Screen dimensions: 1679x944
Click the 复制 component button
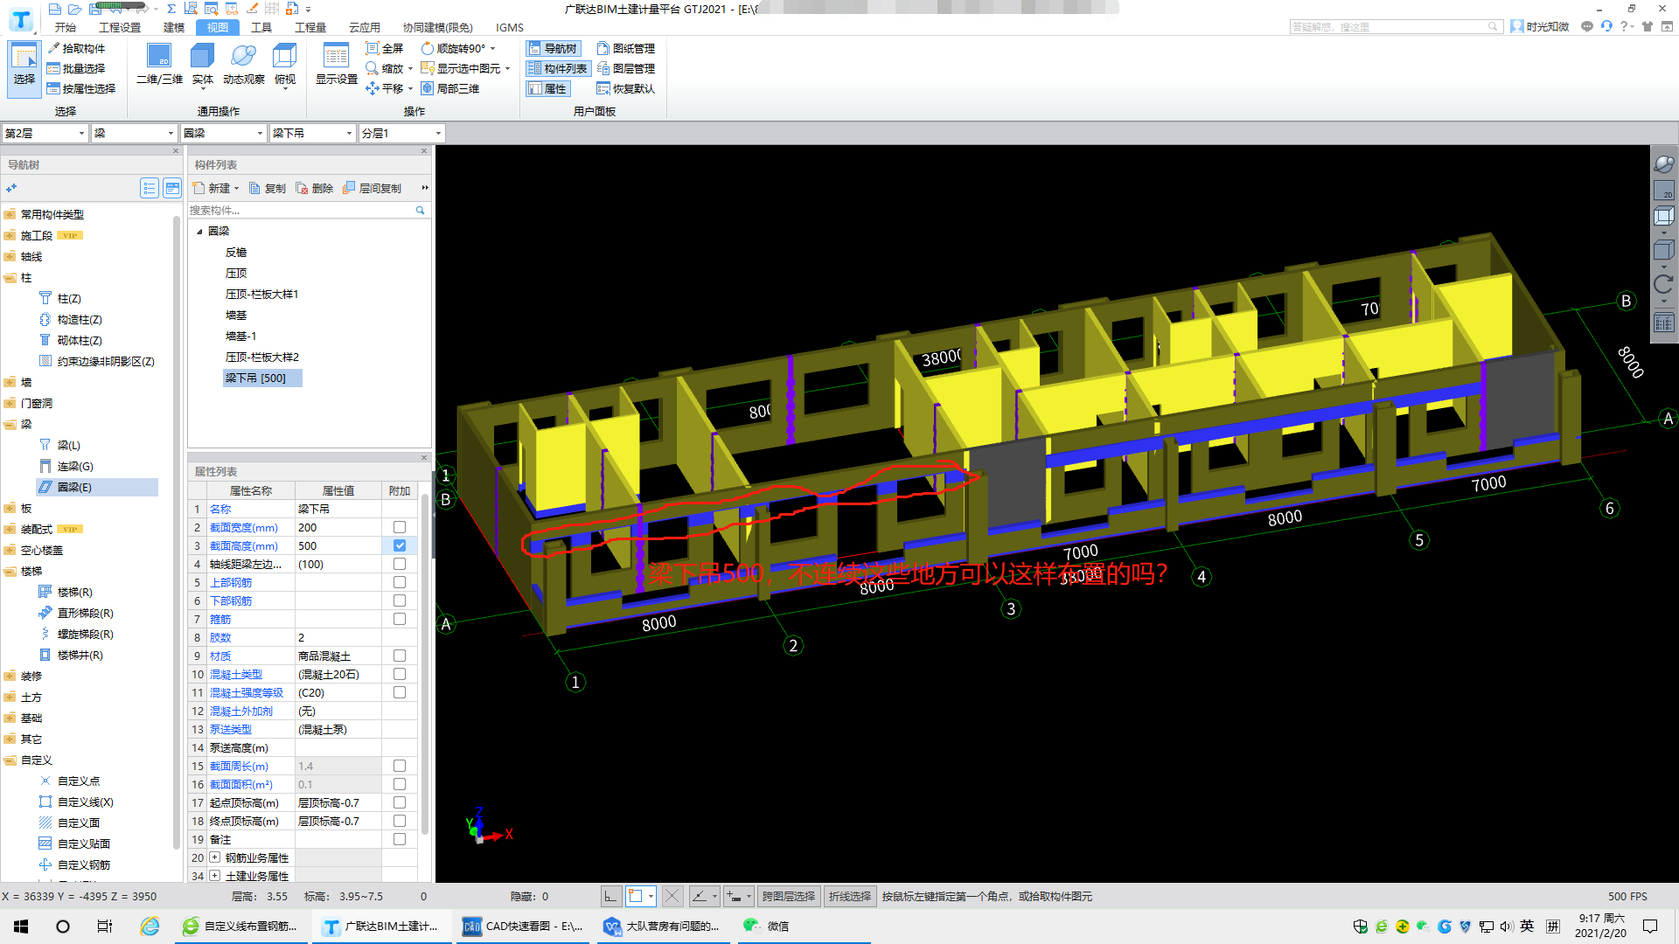(268, 188)
